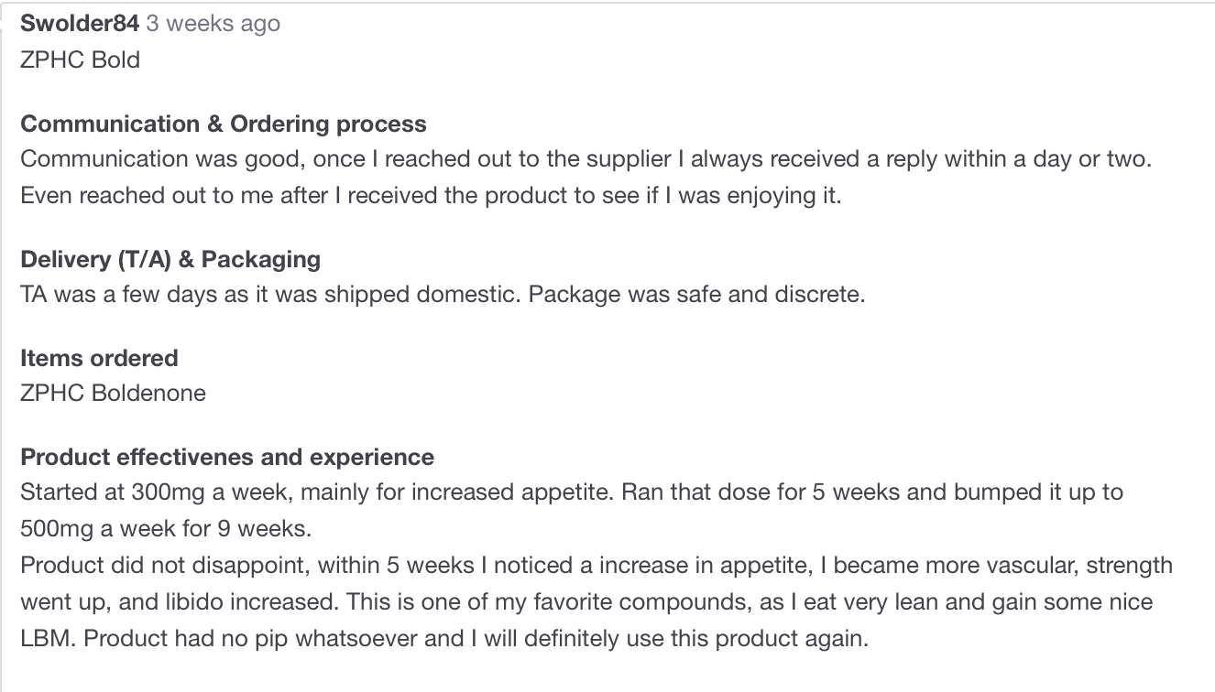Screen dimensions: 1215x692
Task: Click the "ZPHC Boldenone" item text
Action: coord(113,393)
